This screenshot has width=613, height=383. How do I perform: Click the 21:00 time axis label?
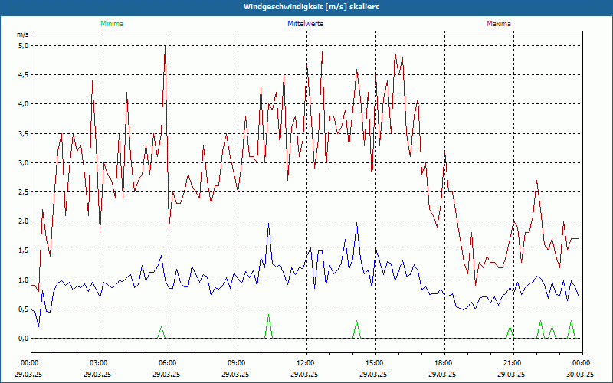[513, 363]
